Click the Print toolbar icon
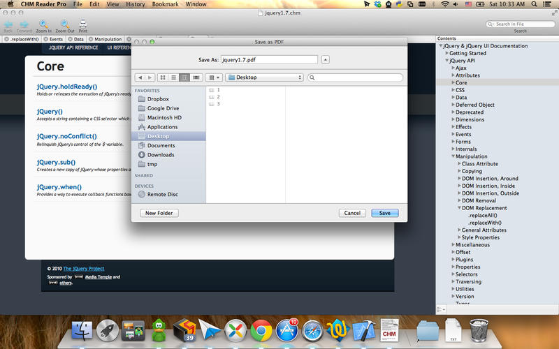This screenshot has height=349, width=559. point(83,25)
